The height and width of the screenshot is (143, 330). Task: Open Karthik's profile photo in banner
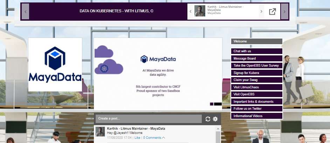(x=200, y=11)
